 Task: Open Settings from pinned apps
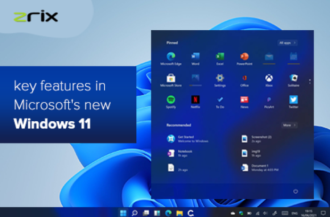click(x=220, y=79)
